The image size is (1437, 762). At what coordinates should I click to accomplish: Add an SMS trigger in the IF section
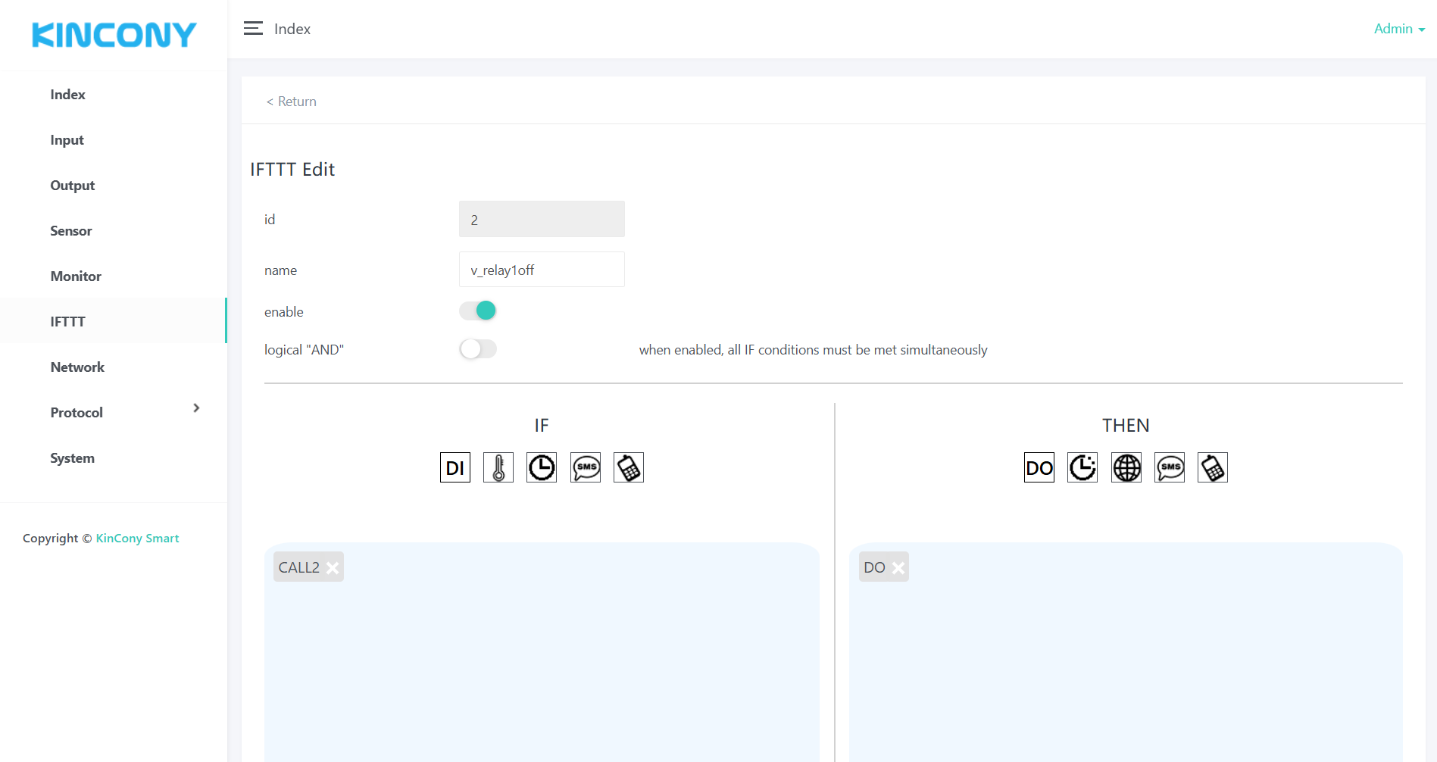click(586, 467)
